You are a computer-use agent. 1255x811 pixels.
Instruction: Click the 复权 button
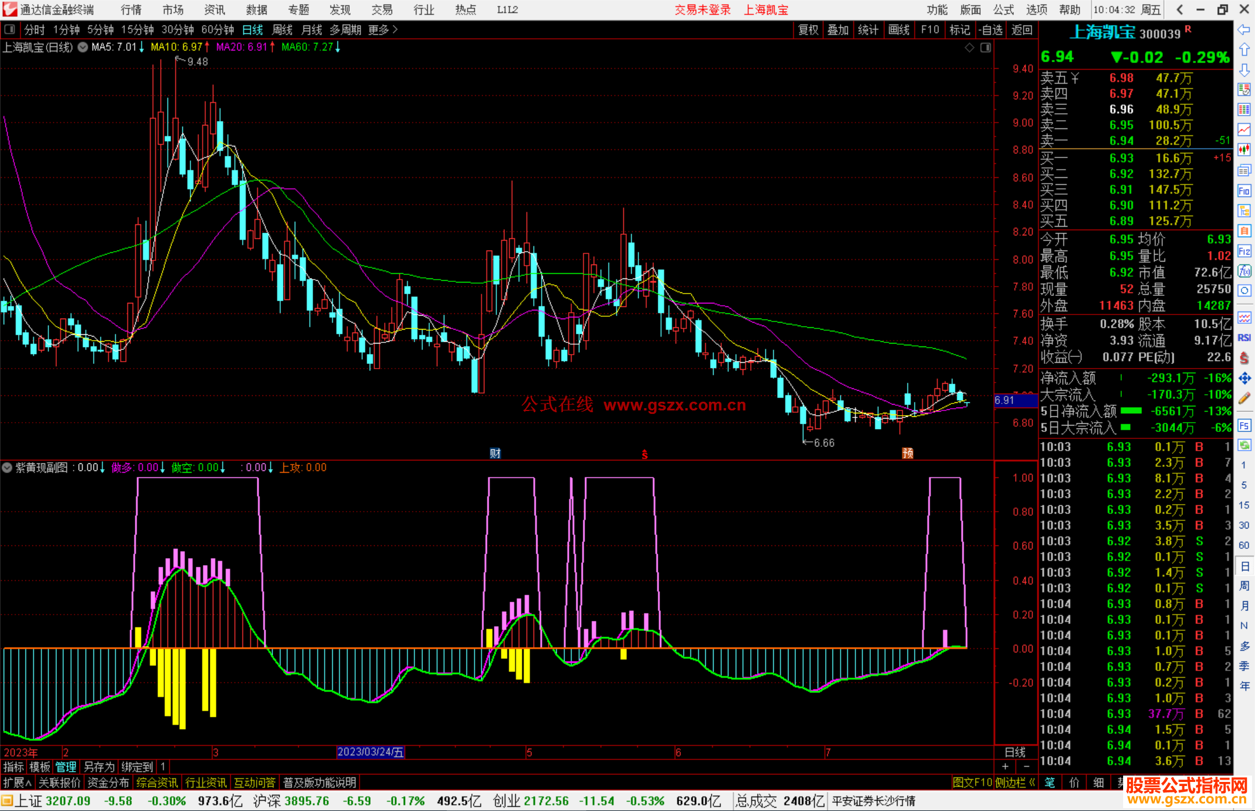point(808,30)
